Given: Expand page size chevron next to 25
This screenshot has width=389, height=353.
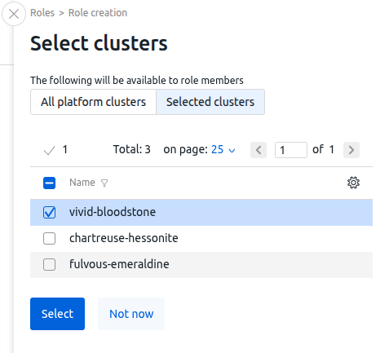Looking at the screenshot, I should coord(232,150).
